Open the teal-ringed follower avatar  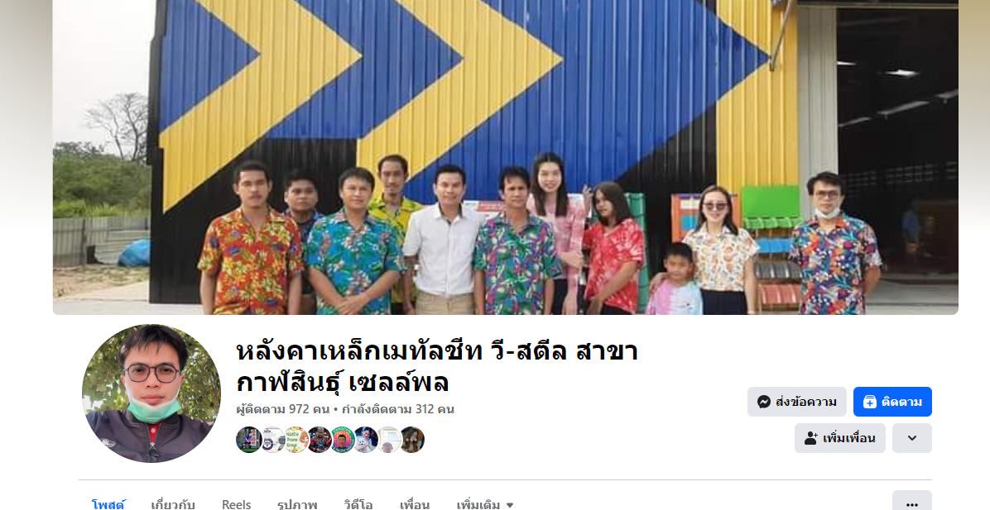pos(342,440)
